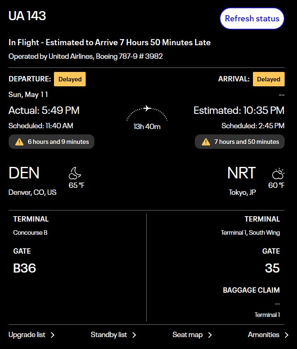Open the Upgrade list link
297x349 pixels.
click(x=27, y=335)
